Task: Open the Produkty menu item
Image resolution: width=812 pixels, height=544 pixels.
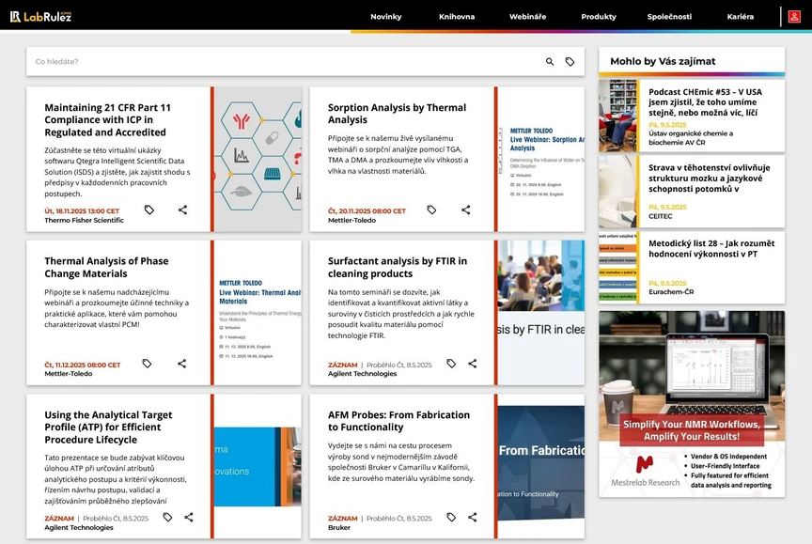Action: 599,17
